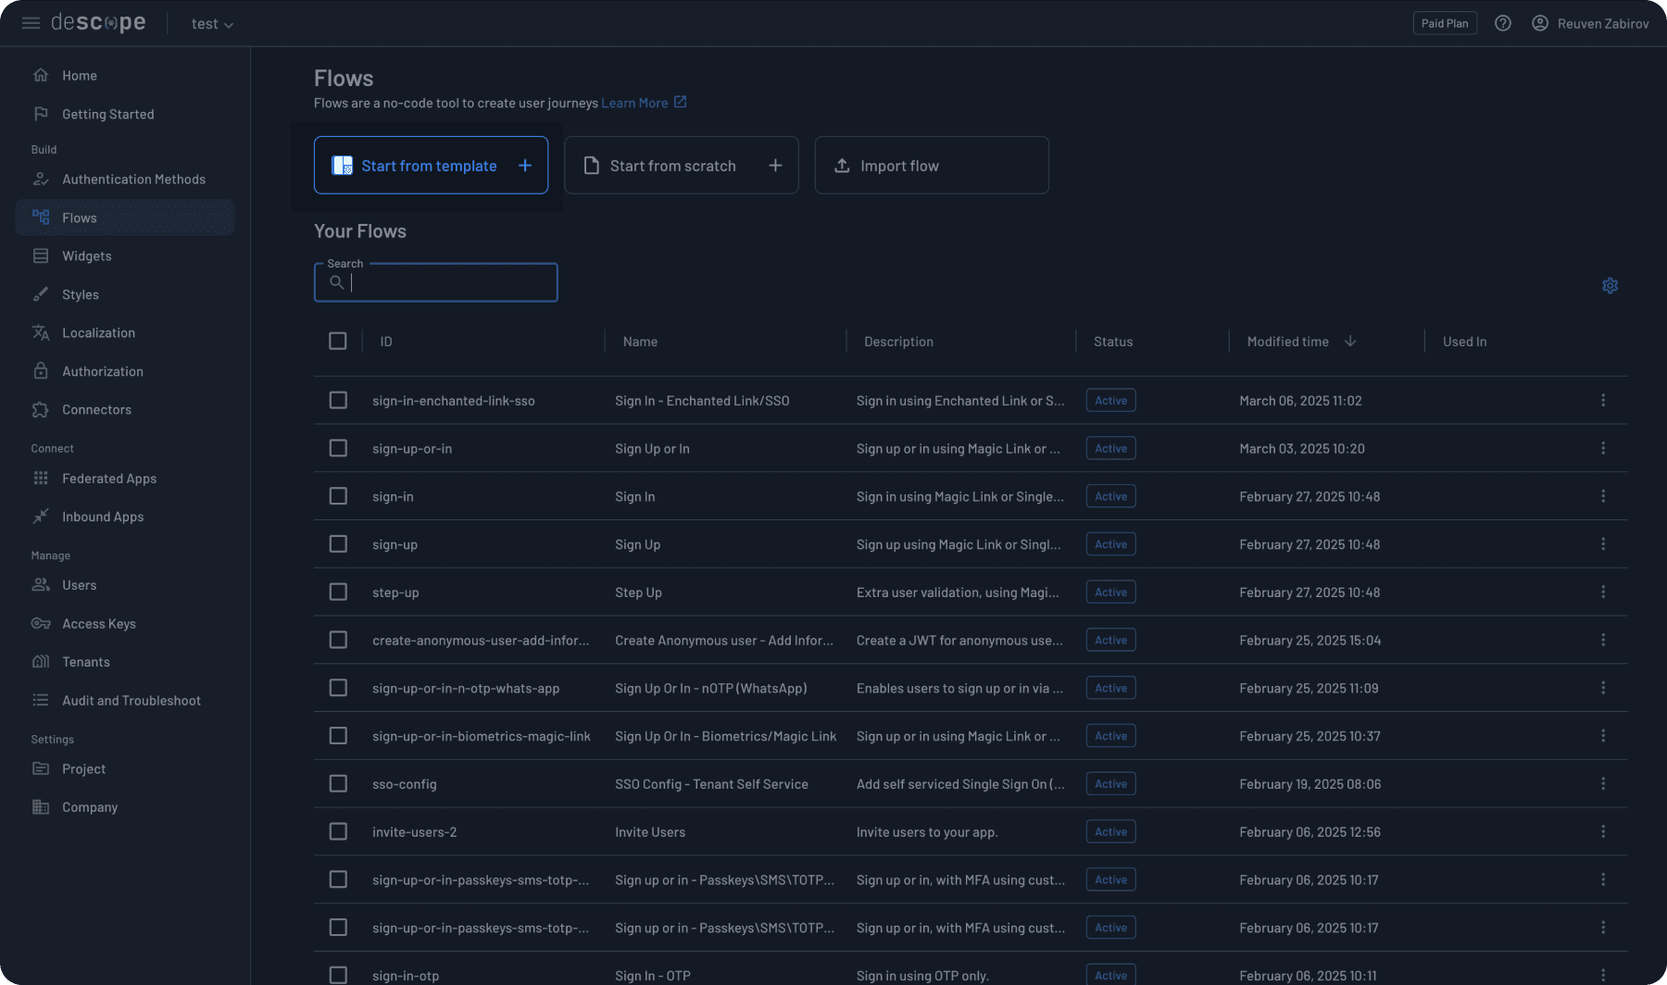The width and height of the screenshot is (1667, 985).
Task: Open the Connectors page
Action: (x=96, y=409)
